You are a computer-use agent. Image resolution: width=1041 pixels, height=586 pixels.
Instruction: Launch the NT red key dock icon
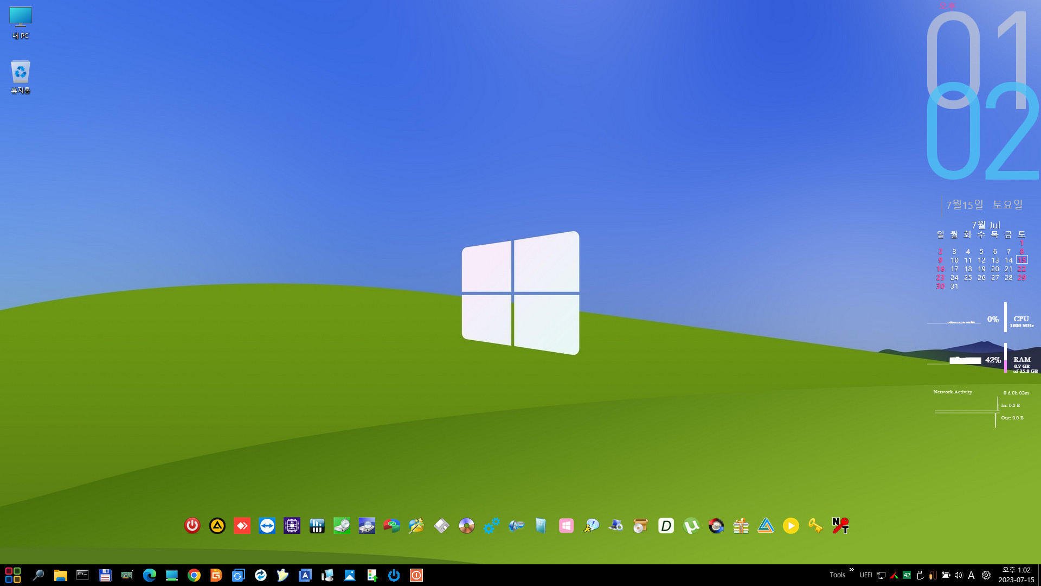point(841,525)
